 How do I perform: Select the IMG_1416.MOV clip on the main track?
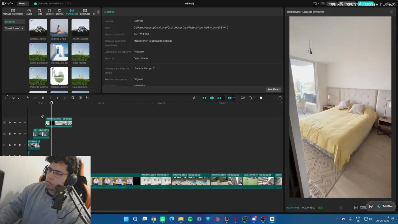point(227,181)
